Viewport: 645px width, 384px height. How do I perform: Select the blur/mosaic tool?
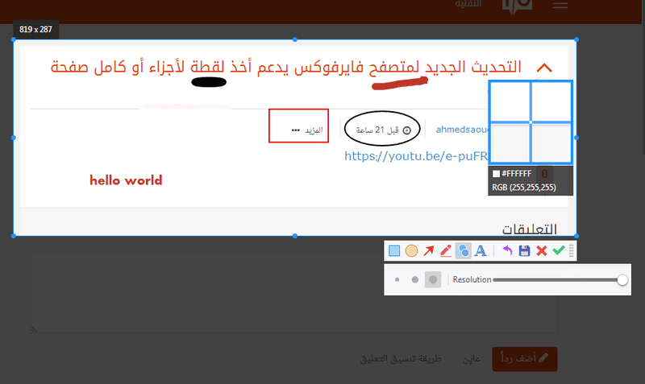463,250
